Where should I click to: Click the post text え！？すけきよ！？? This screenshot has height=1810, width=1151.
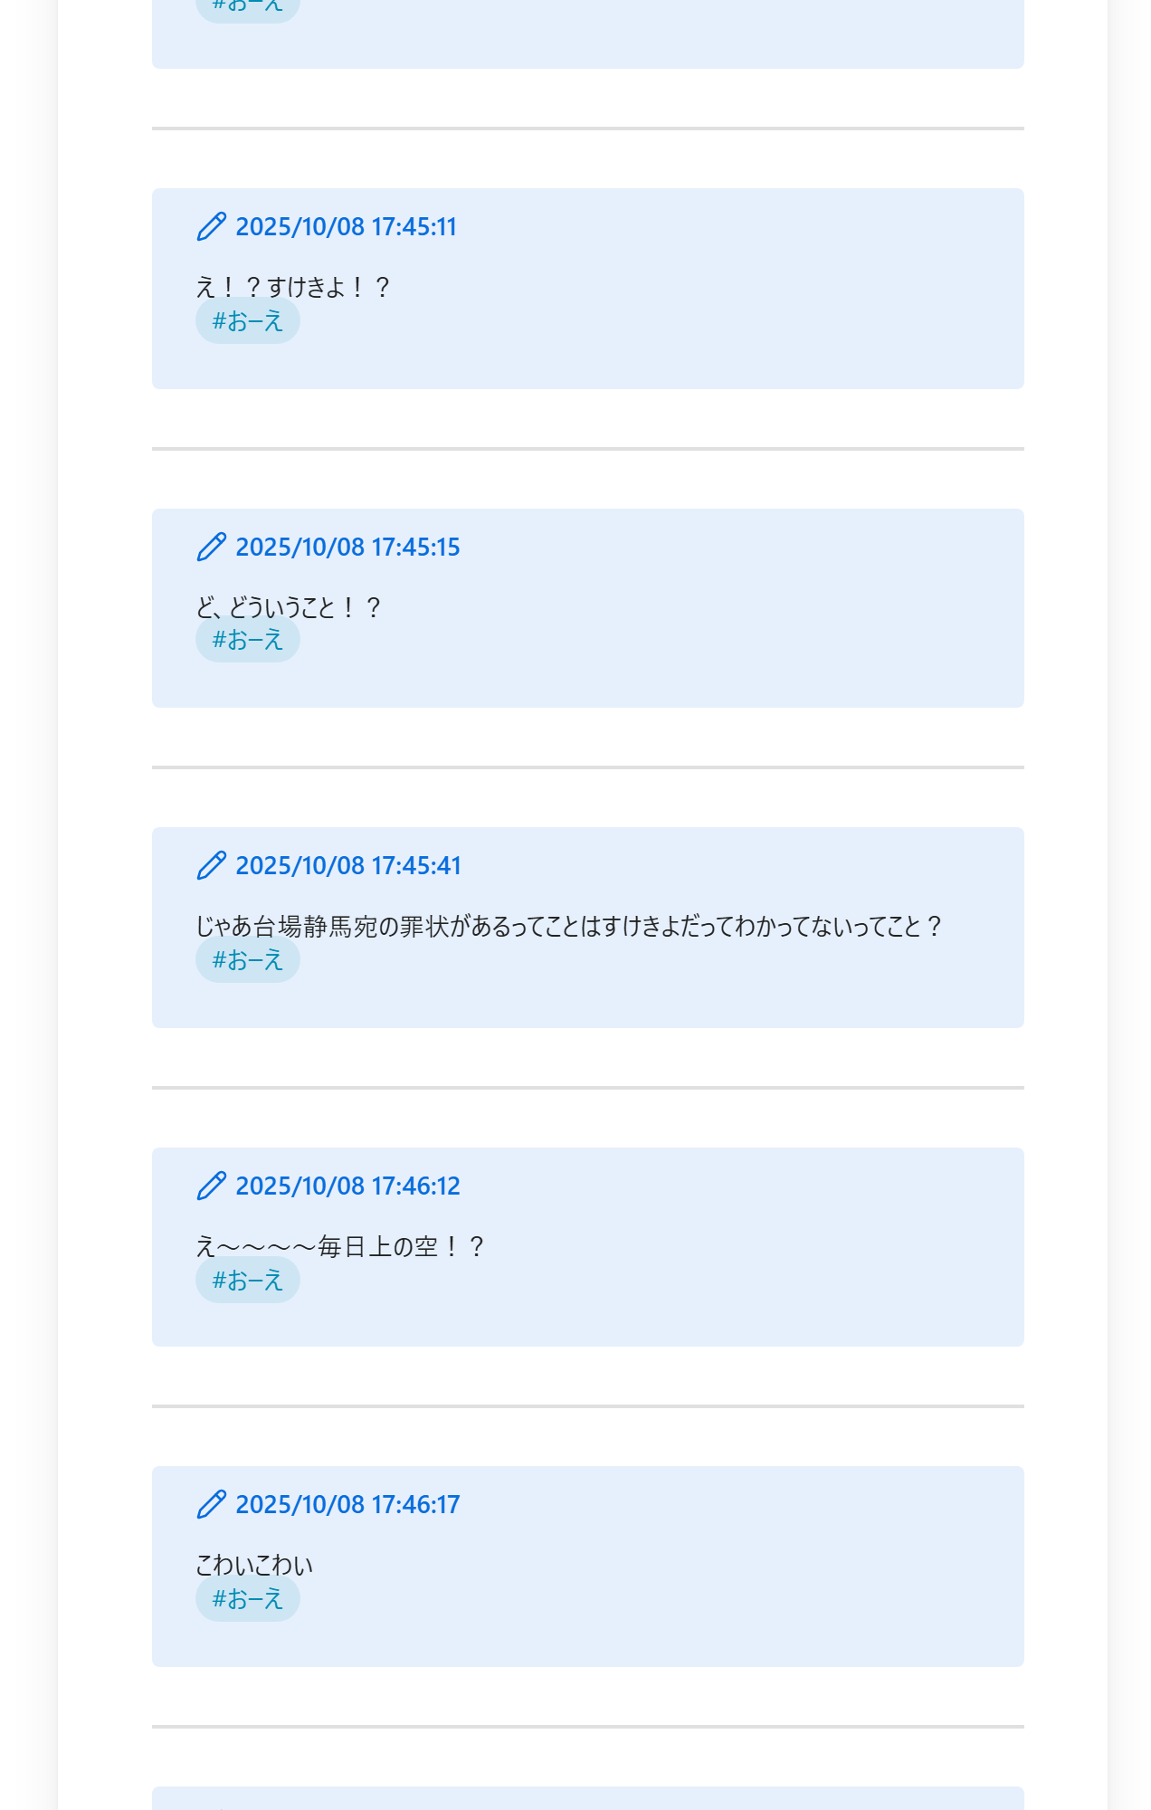(293, 287)
